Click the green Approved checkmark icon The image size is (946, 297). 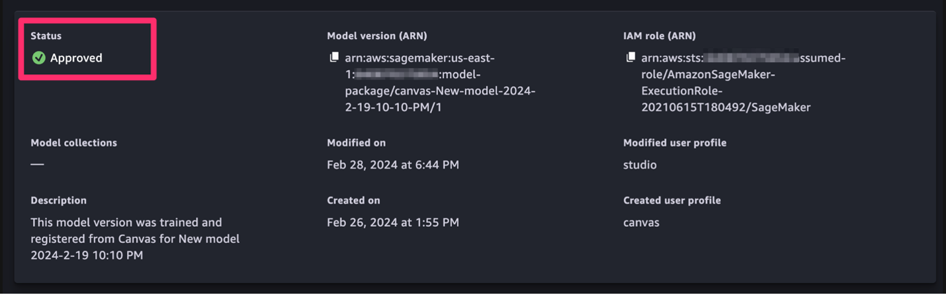click(38, 58)
